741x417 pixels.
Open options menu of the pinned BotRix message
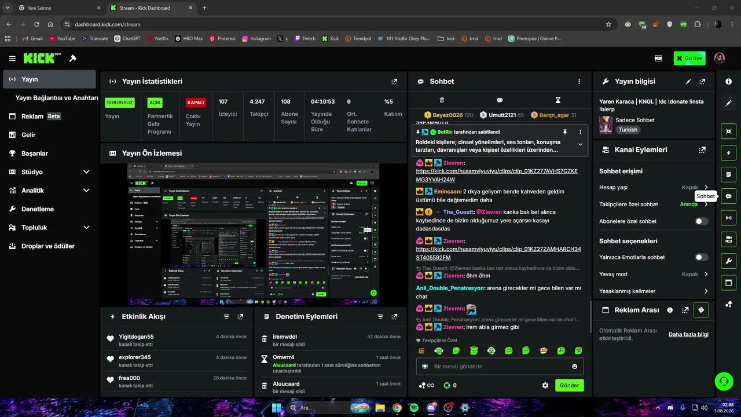point(581,132)
